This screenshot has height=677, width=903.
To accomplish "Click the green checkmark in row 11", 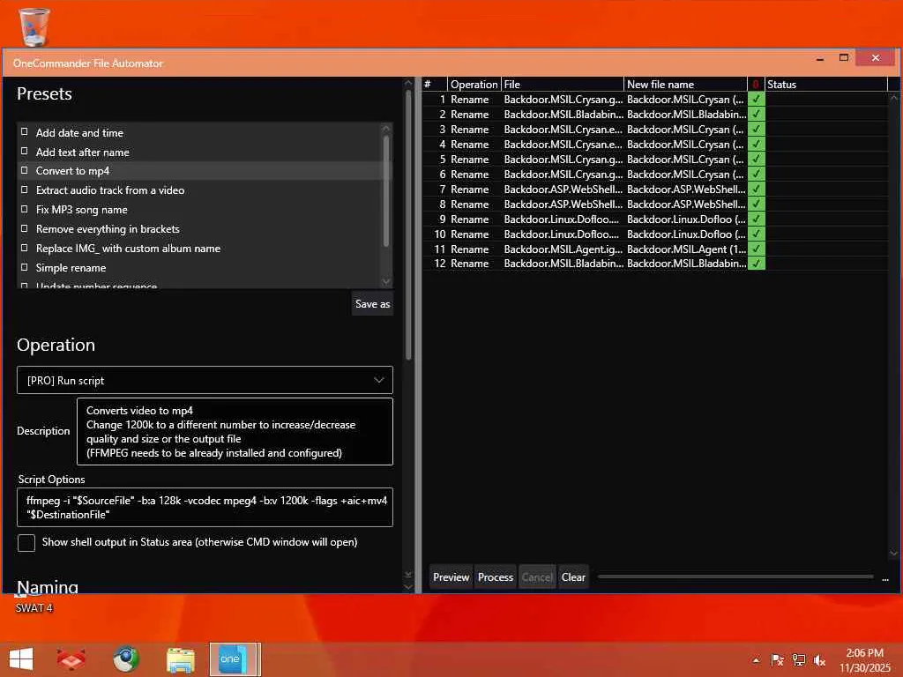I will click(756, 249).
